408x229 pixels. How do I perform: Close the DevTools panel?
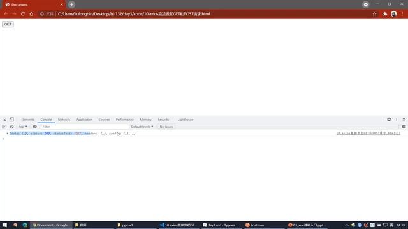[x=404, y=120]
